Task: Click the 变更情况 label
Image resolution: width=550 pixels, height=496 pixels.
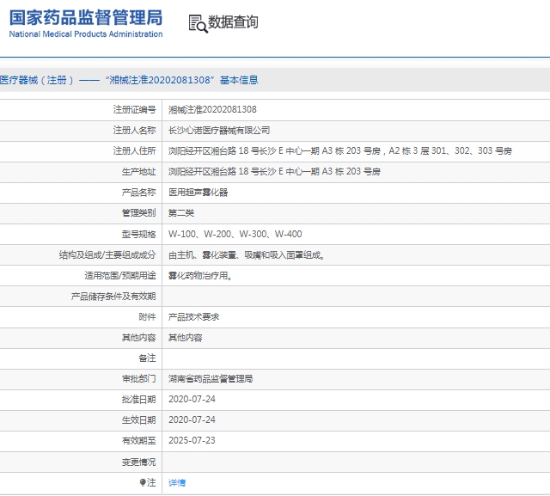Action: click(x=139, y=462)
